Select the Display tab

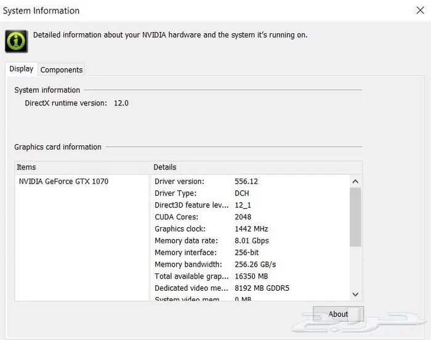pos(22,70)
